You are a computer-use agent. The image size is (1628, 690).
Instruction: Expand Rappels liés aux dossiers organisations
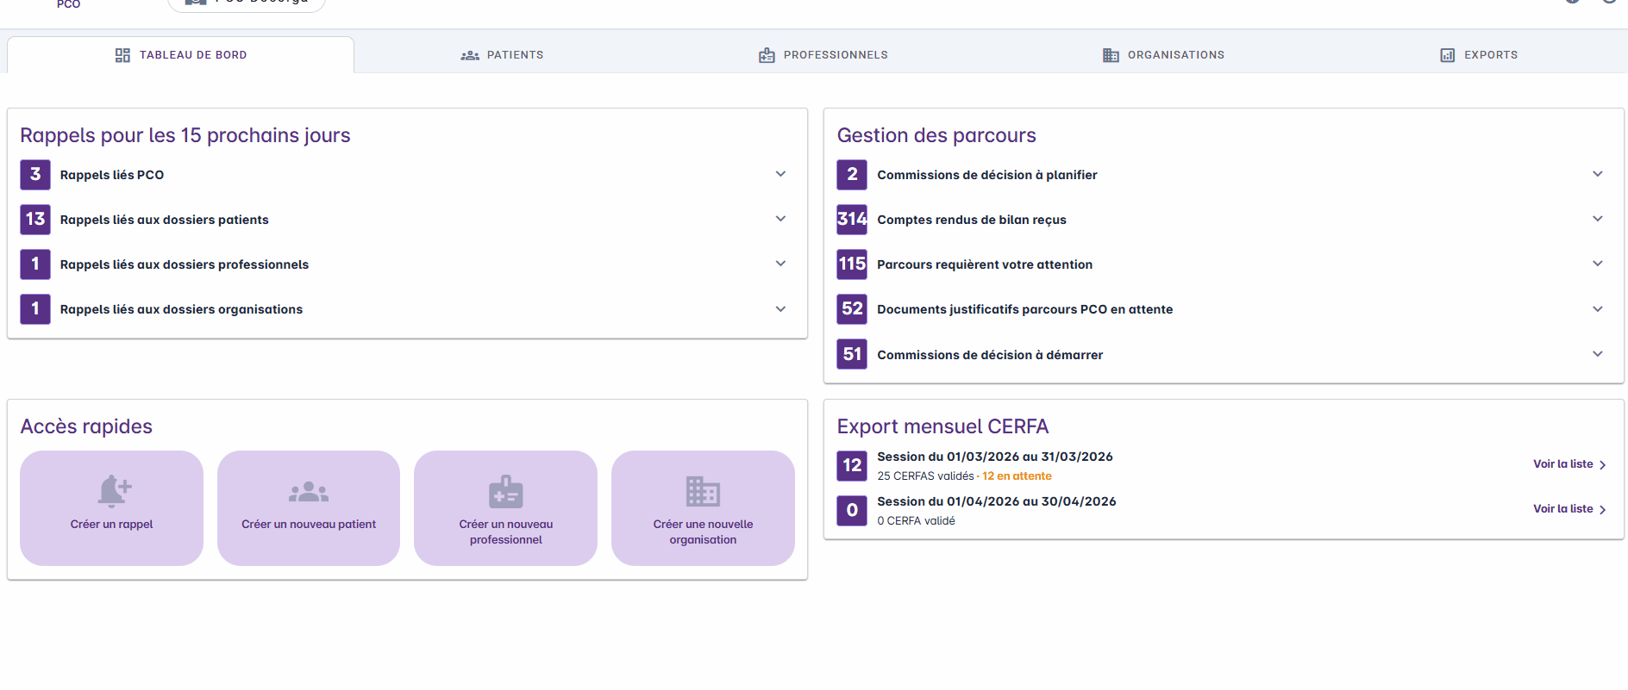click(x=780, y=309)
